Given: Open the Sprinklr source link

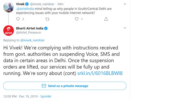Looking at the screenshot, I should [46, 96].
